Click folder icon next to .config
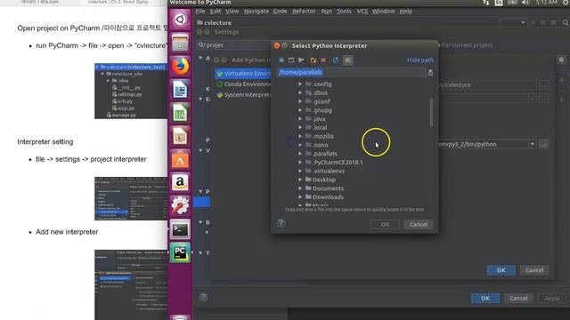This screenshot has width=570, height=320. (x=308, y=84)
